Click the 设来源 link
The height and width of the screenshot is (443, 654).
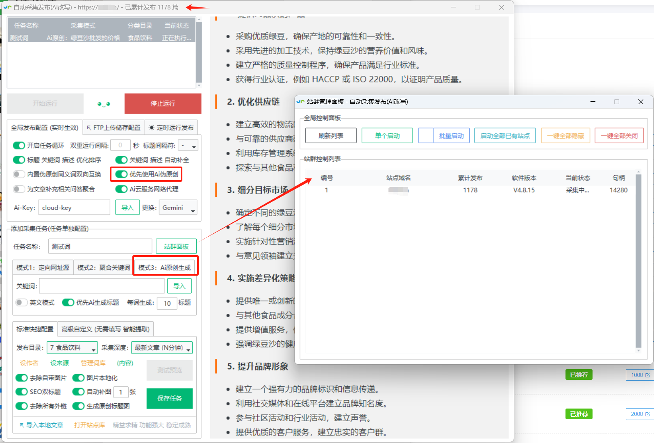point(60,363)
